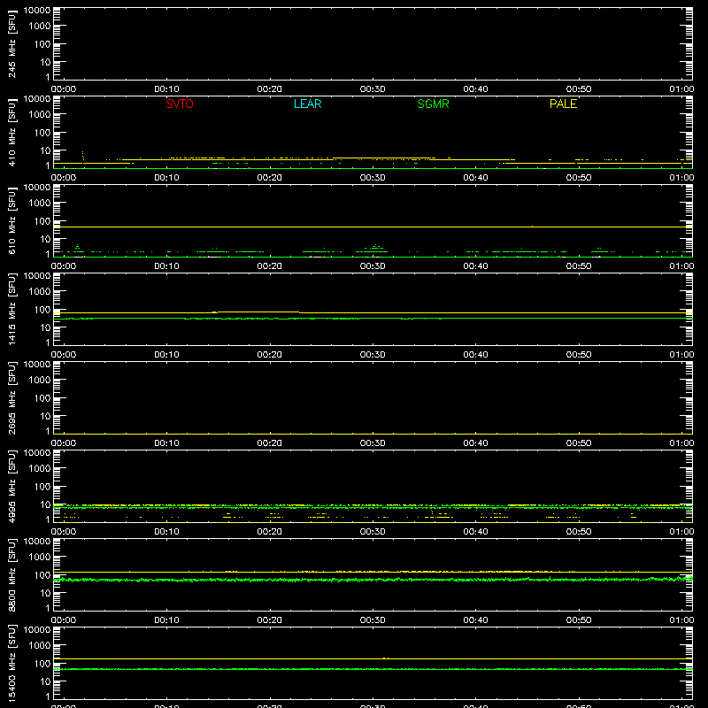Click 1000 tick value on 410 MHz axis
The height and width of the screenshot is (708, 708).
(x=40, y=115)
